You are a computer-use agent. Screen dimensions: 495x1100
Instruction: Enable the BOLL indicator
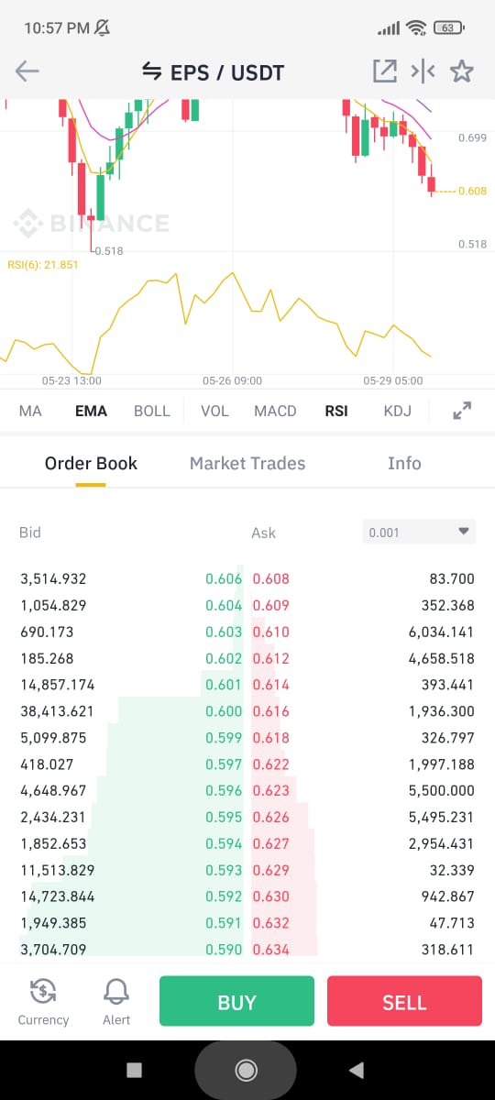click(152, 411)
